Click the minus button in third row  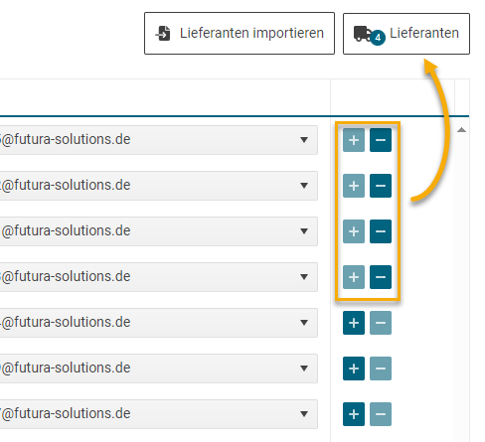pyautogui.click(x=381, y=231)
